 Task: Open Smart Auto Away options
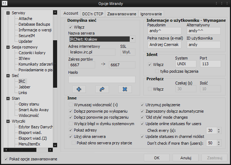click(x=34, y=110)
